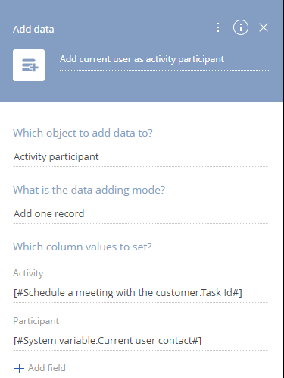Click the Add field link text

(47, 368)
